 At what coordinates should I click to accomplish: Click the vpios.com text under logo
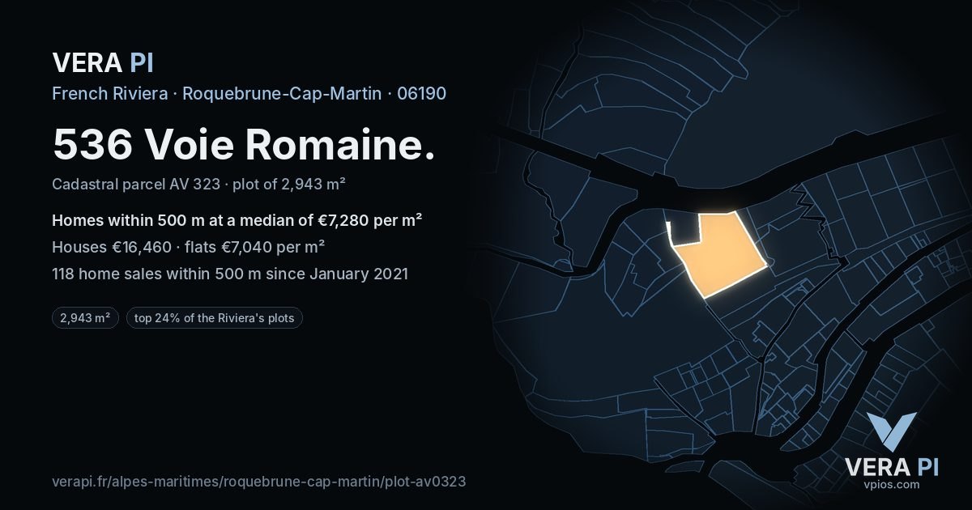[x=891, y=484]
